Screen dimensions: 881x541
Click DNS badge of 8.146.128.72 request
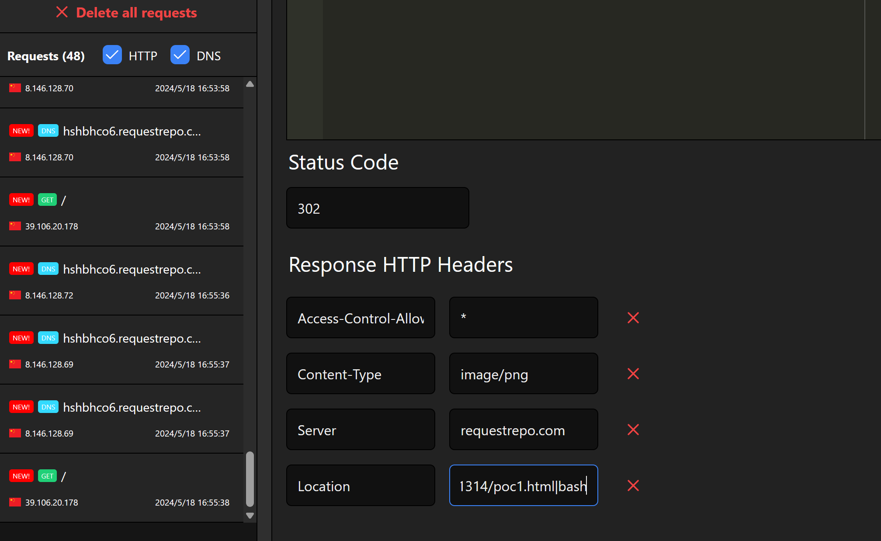pyautogui.click(x=48, y=269)
